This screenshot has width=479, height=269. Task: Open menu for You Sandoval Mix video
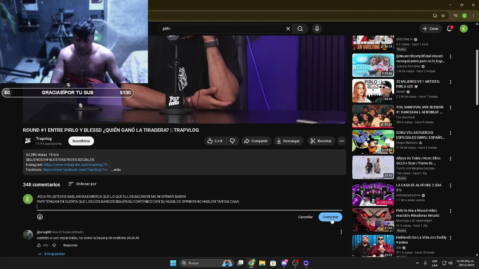(451, 108)
